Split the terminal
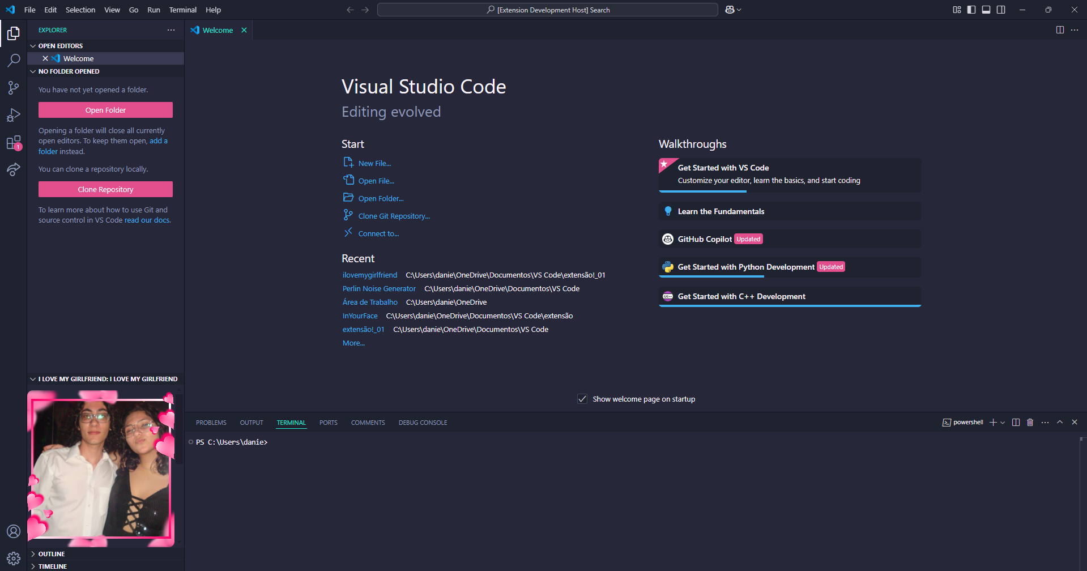Screen dimensions: 1087x571 click(x=1016, y=422)
